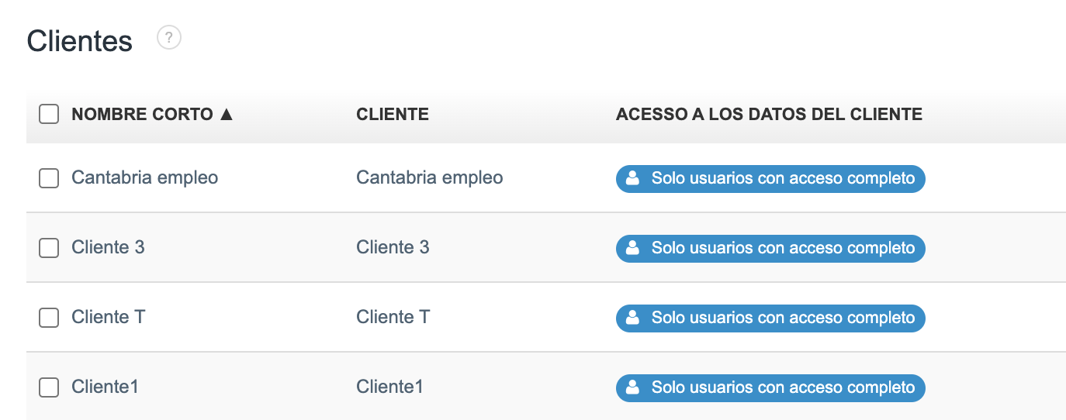Open the Cantabria empleo short name link
This screenshot has height=420, width=1066.
144,178
